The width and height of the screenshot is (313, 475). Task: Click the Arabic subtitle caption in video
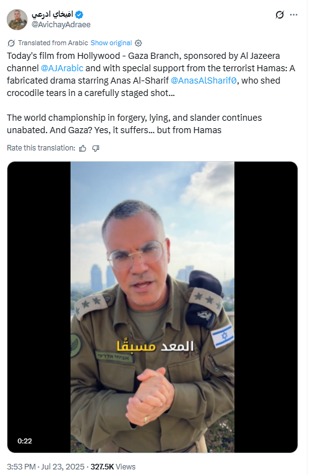[x=155, y=346]
